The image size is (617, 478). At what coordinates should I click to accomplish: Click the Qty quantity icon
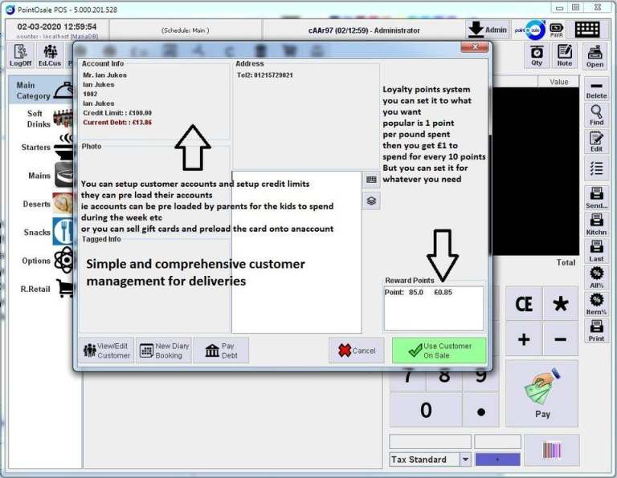point(537,55)
